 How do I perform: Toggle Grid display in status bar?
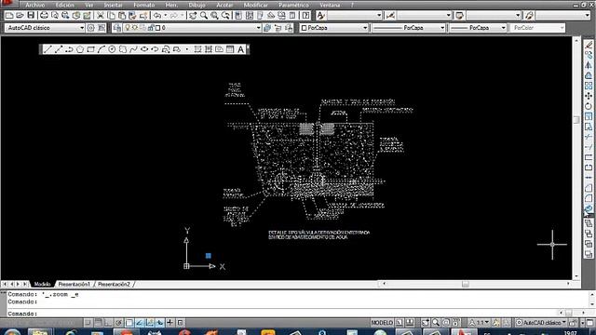[x=98, y=323]
